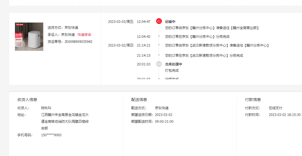Image resolution: width=302 pixels, height=156 pixels.
Task: Click the 付款时间 field label
Action: [252, 115]
